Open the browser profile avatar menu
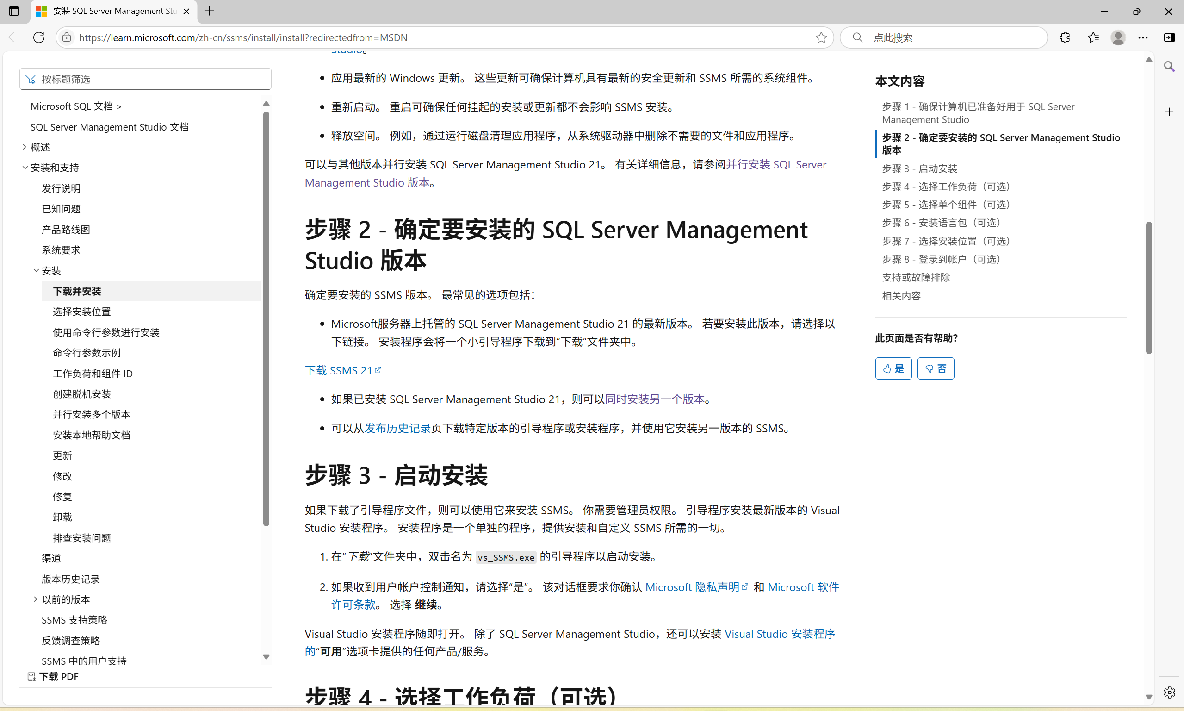The height and width of the screenshot is (711, 1184). tap(1117, 37)
